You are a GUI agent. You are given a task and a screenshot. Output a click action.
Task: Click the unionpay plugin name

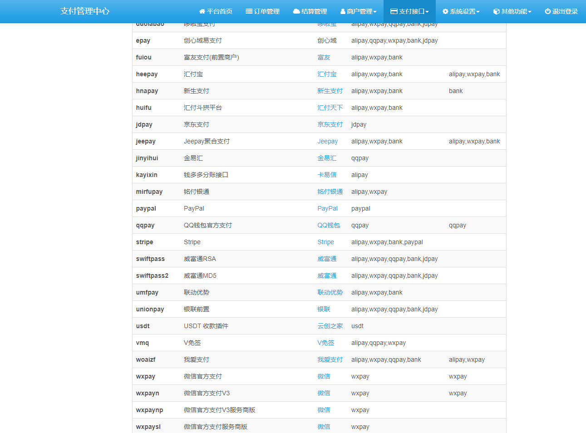point(150,309)
